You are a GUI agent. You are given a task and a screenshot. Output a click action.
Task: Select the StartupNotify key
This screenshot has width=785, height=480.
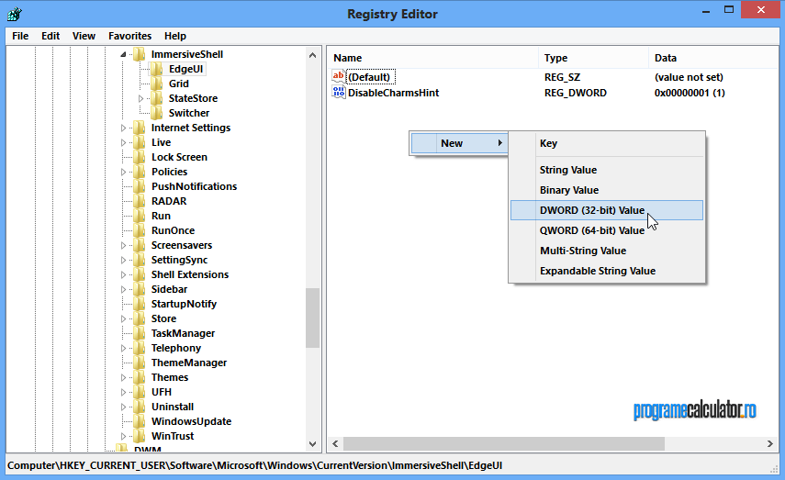(184, 304)
